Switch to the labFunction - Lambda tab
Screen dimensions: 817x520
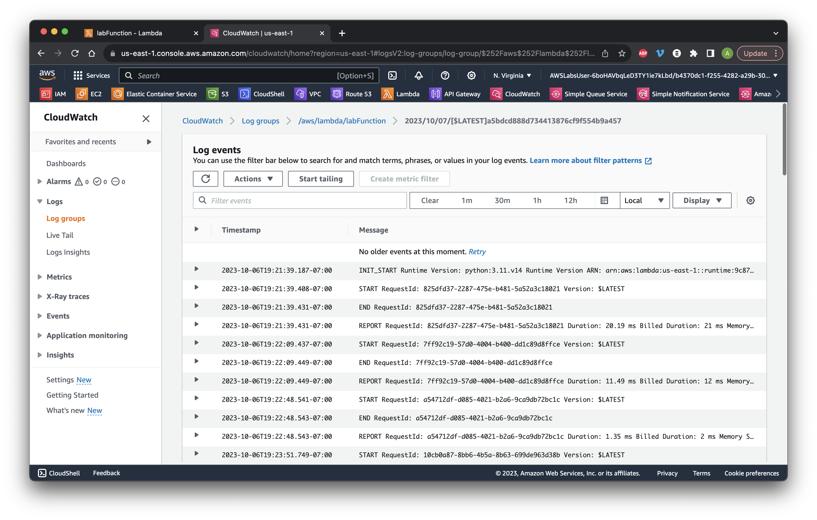[x=141, y=33]
